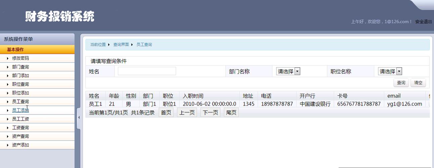This screenshot has width=434, height=168.
Task: Navigate to 工资查询
Action: click(20, 128)
